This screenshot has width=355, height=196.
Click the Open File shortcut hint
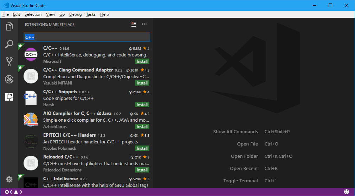point(271,144)
